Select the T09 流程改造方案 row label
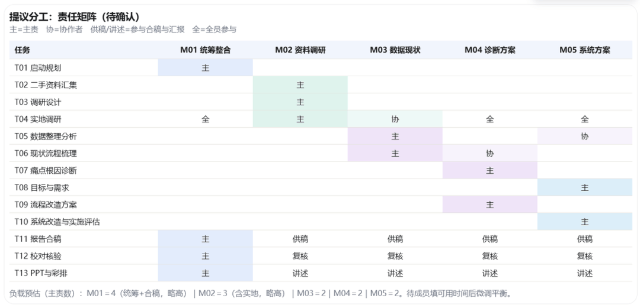This screenshot has width=640, height=308. 46,205
